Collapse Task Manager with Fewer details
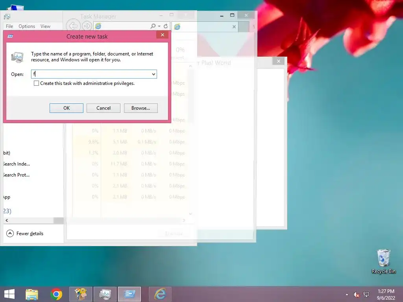Screen dimensions: 403x302 [x=25, y=234]
